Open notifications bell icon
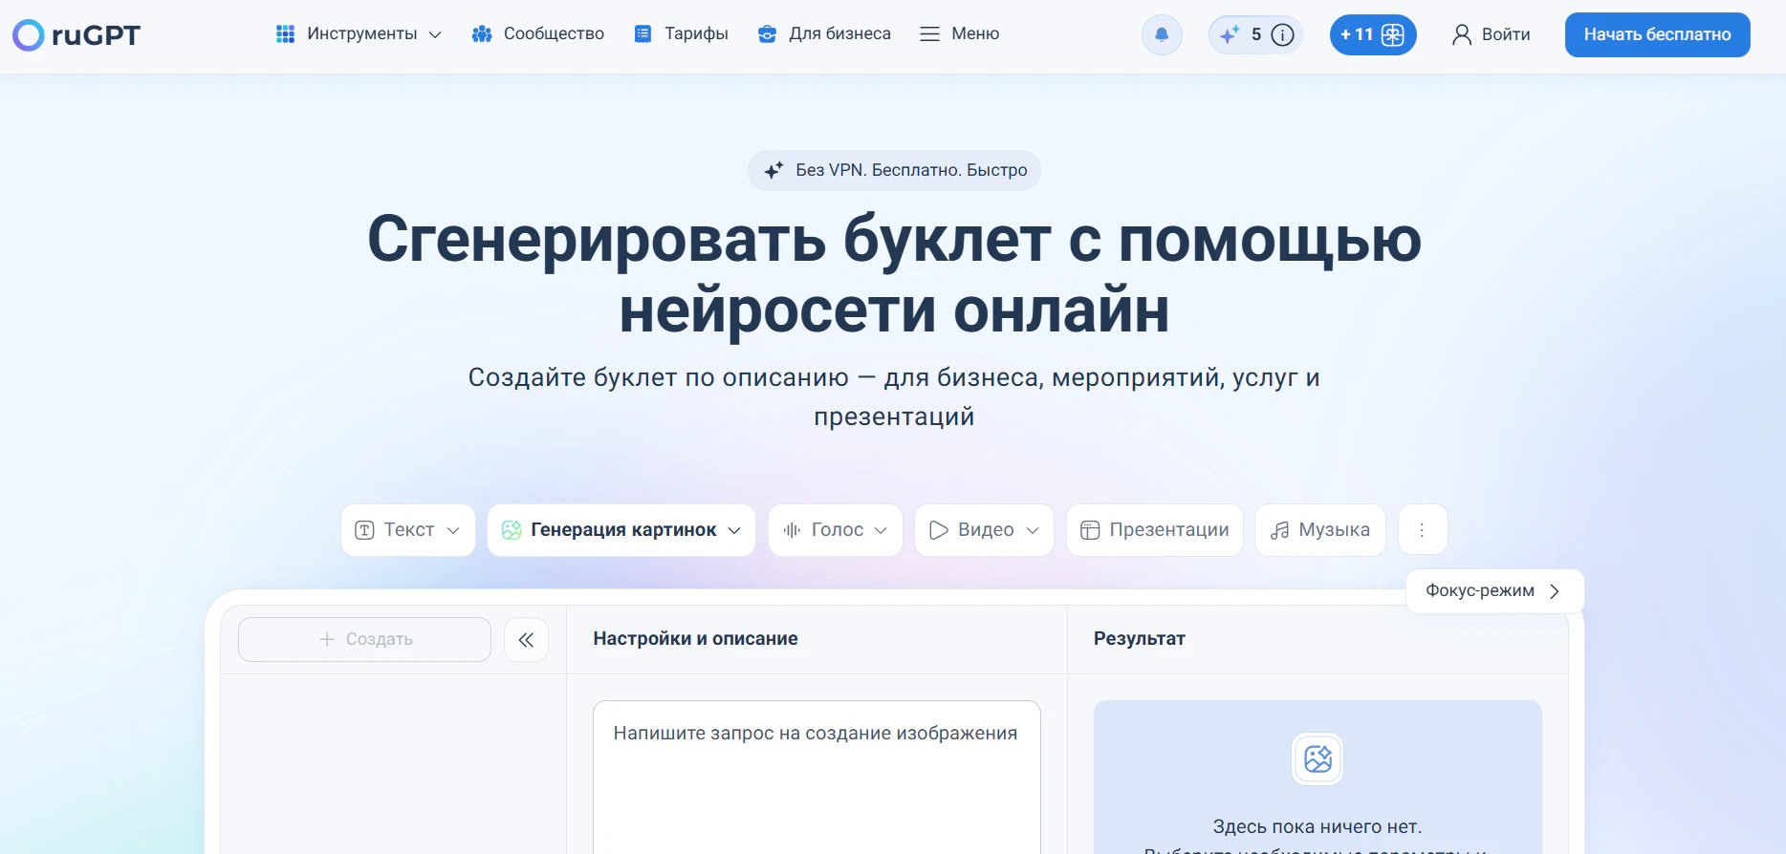This screenshot has height=854, width=1786. point(1162,35)
